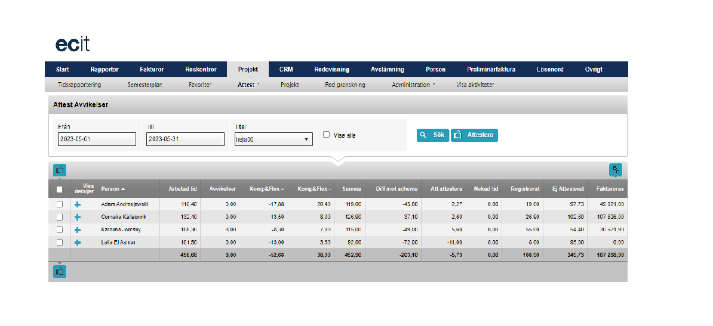Screen dimensions: 713x326
Task: Click the Till date field
Action: (x=186, y=139)
